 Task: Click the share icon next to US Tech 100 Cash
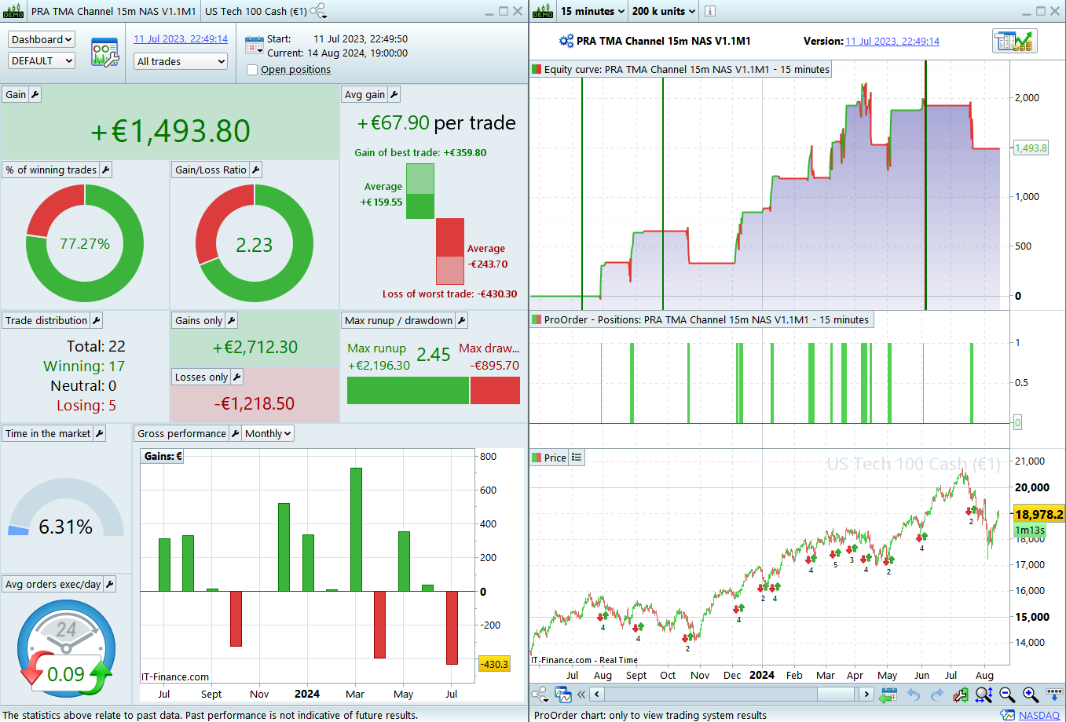pos(318,11)
